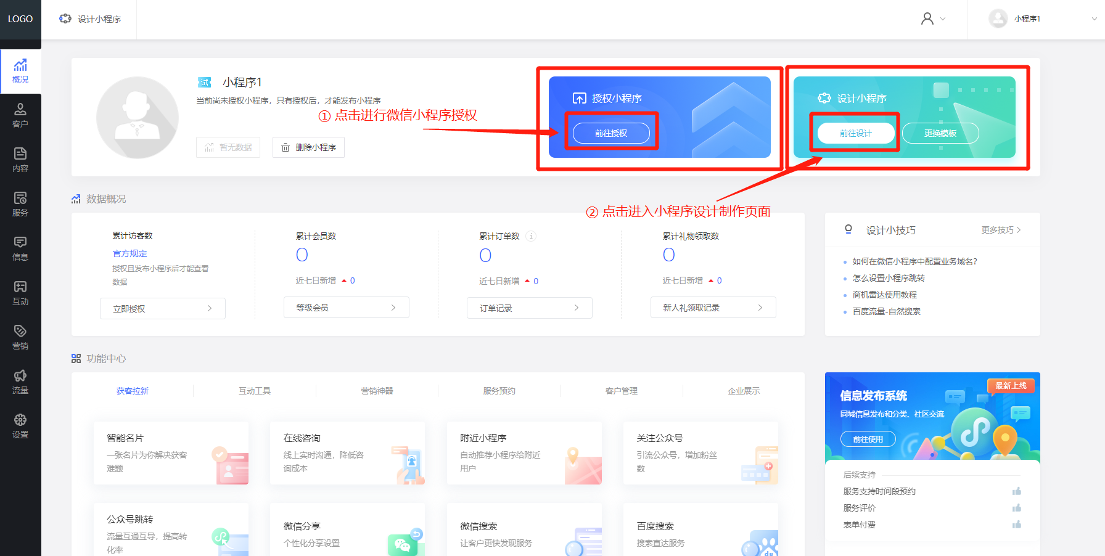The height and width of the screenshot is (556, 1105).
Task: Expand the dropdown arrow next to user icon
Action: point(942,19)
